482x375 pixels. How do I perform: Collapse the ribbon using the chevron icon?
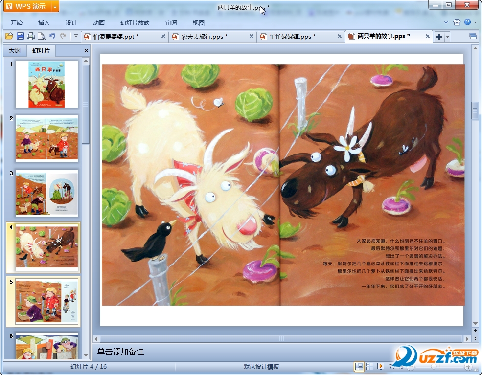pyautogui.click(x=446, y=22)
